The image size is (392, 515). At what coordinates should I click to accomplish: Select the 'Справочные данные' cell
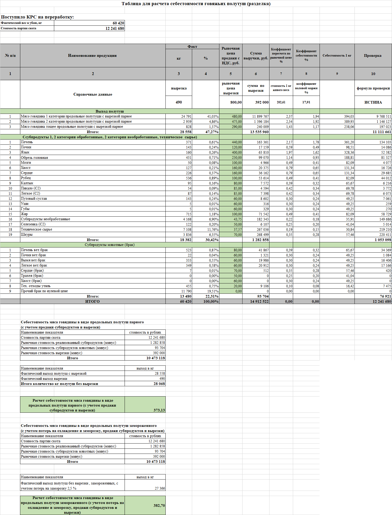[92, 94]
